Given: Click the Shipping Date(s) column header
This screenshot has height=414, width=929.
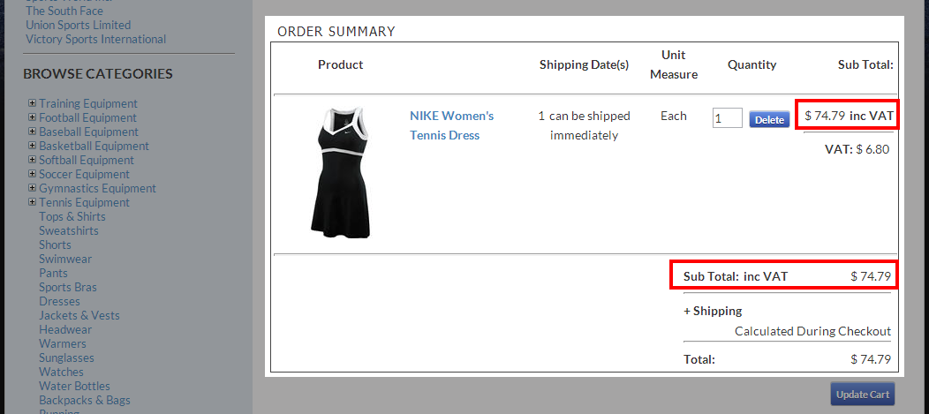Looking at the screenshot, I should pyautogui.click(x=584, y=64).
